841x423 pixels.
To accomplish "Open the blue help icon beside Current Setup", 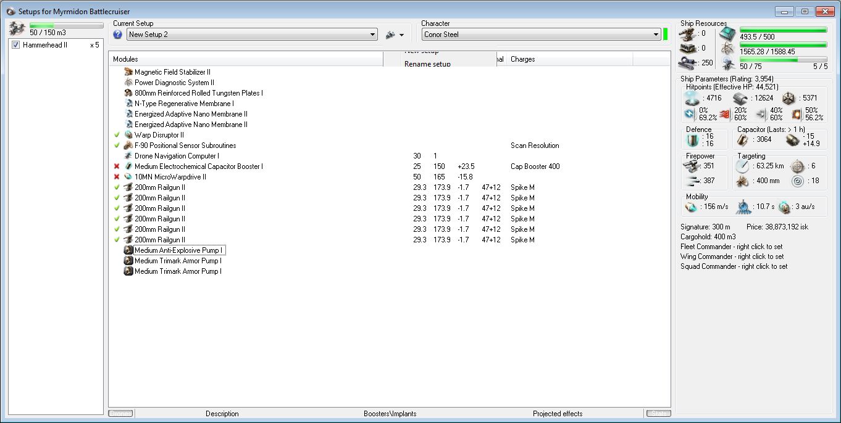I will 118,35.
